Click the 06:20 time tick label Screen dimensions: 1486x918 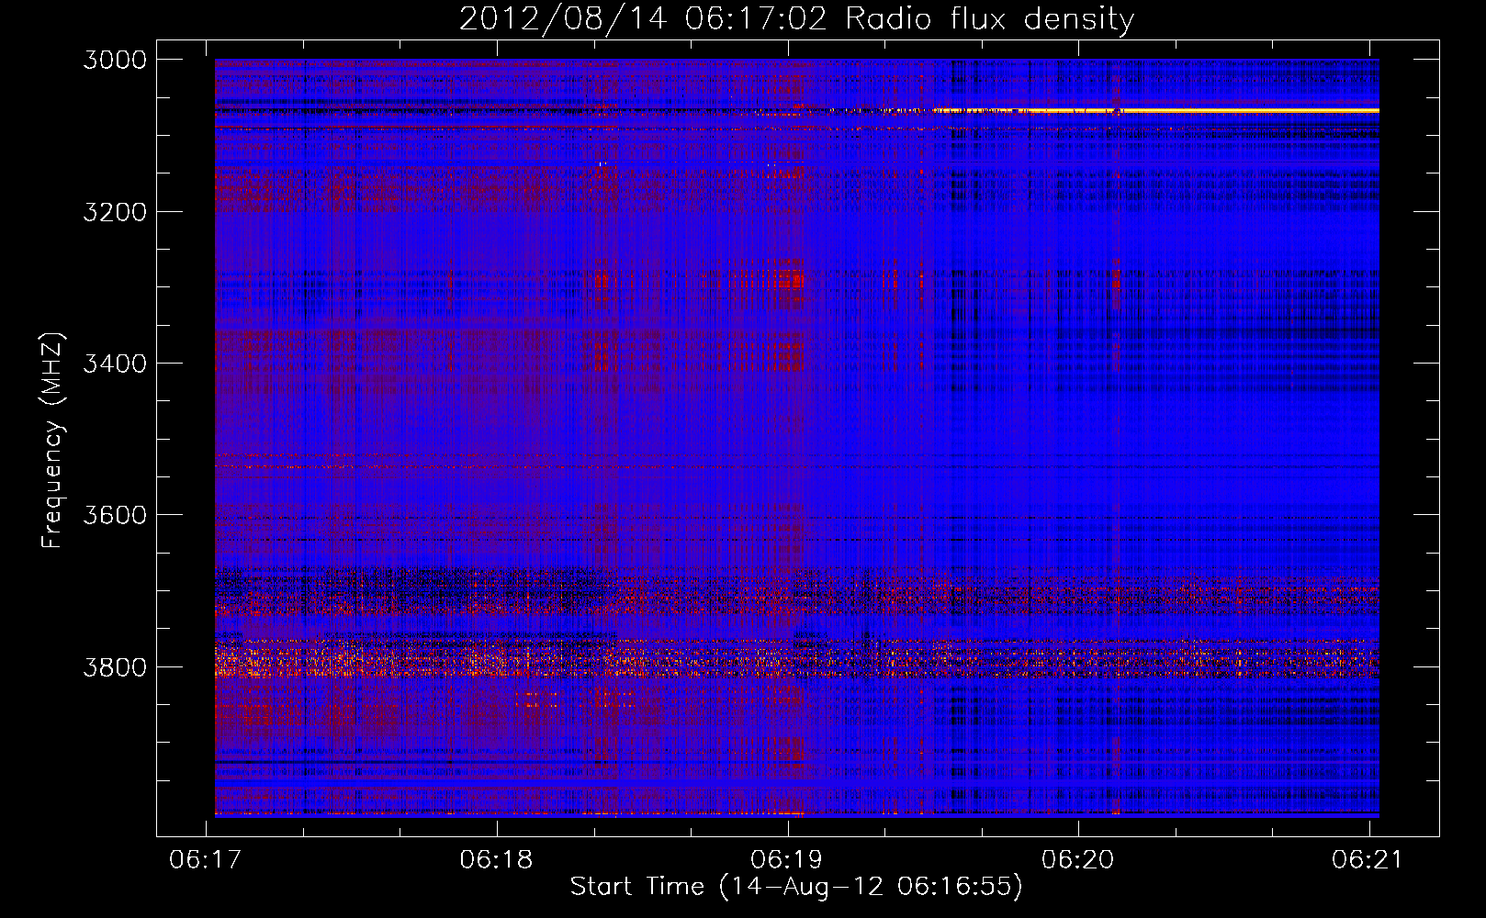[x=1078, y=859]
